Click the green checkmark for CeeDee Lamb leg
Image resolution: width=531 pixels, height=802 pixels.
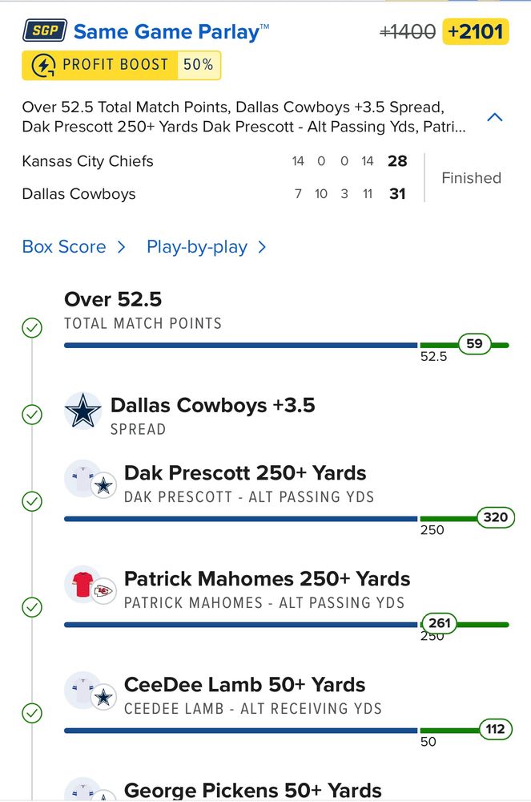click(x=32, y=713)
